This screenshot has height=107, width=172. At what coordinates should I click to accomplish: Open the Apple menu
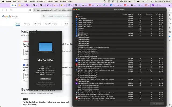click(3, 1)
